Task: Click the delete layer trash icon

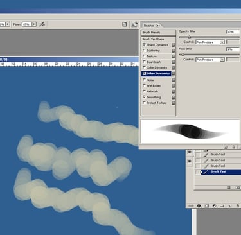Action: point(238,206)
